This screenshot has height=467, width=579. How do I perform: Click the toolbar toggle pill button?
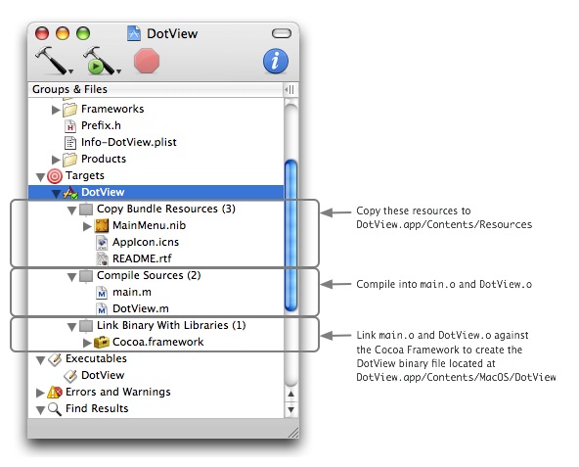click(282, 33)
